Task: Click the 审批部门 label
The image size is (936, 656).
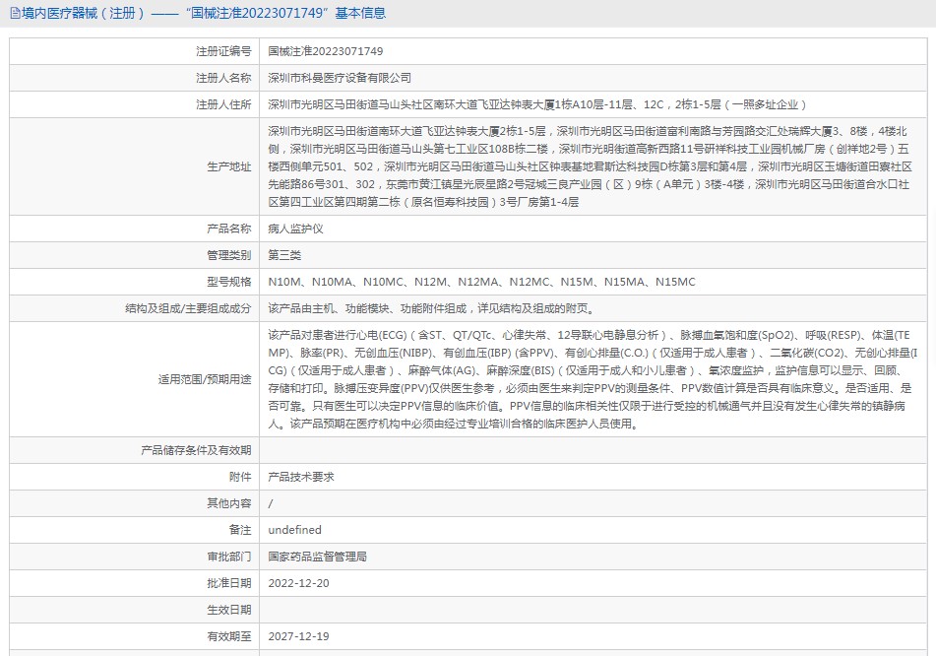Action: click(229, 557)
